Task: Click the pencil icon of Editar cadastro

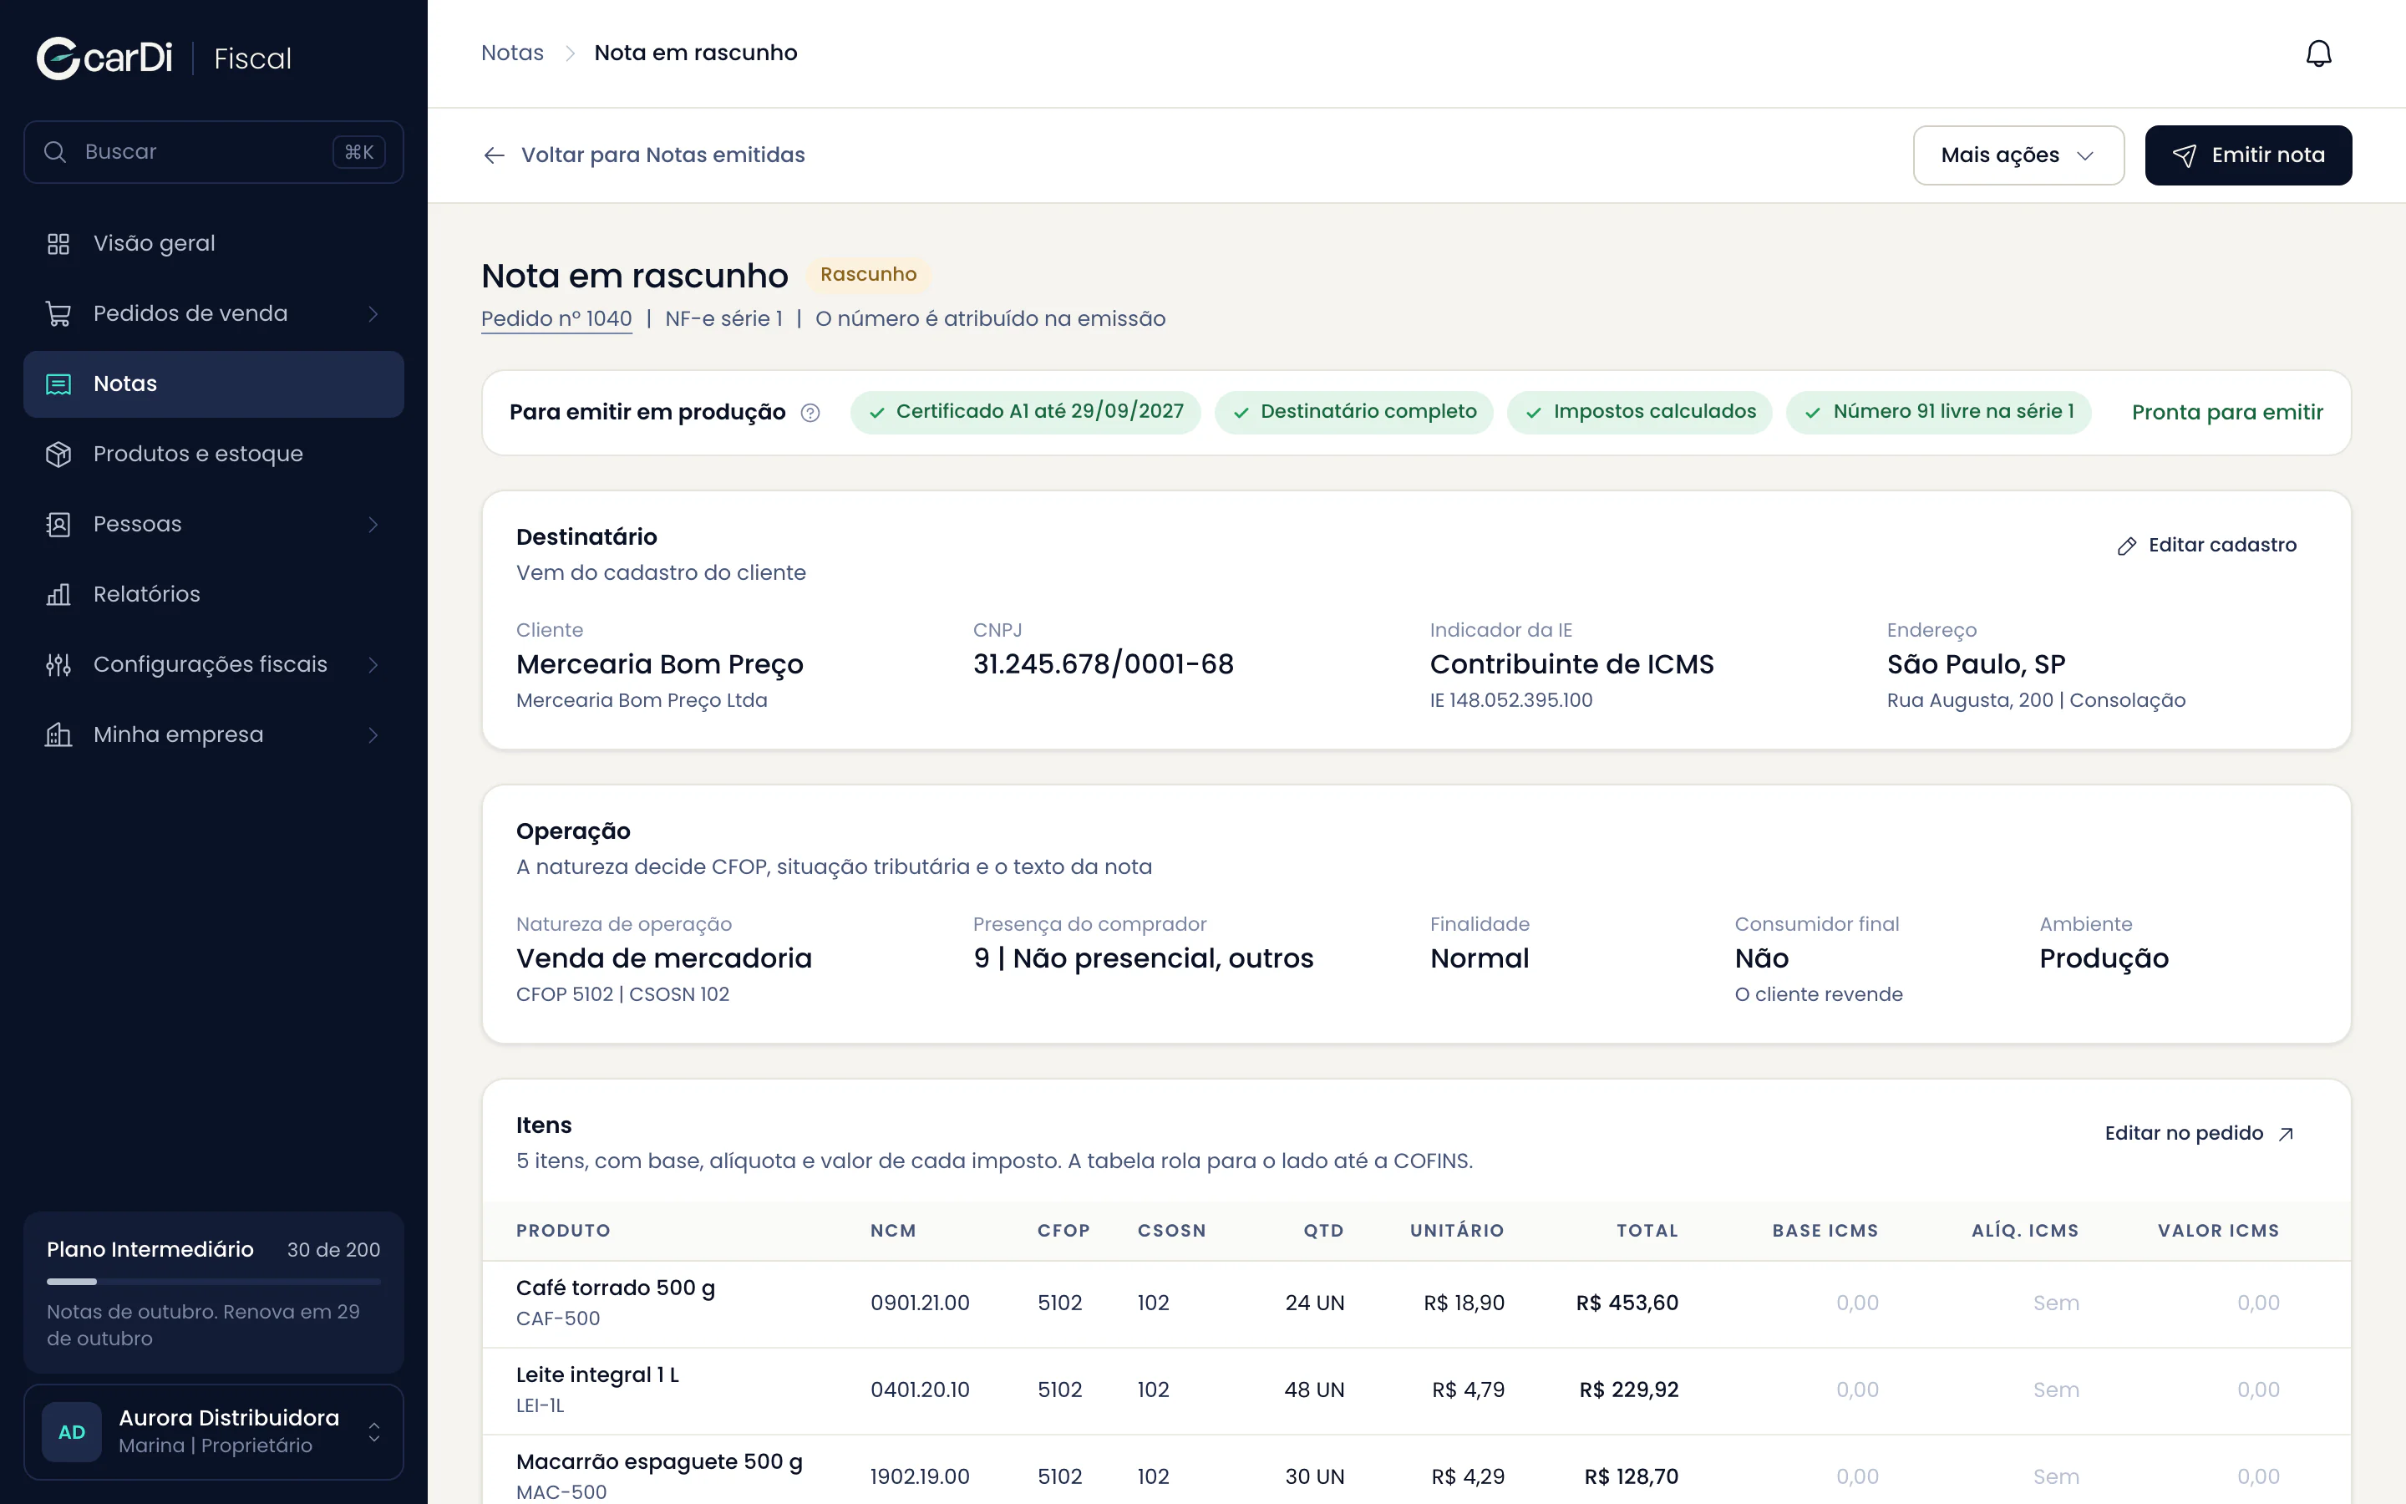Action: (x=2127, y=546)
